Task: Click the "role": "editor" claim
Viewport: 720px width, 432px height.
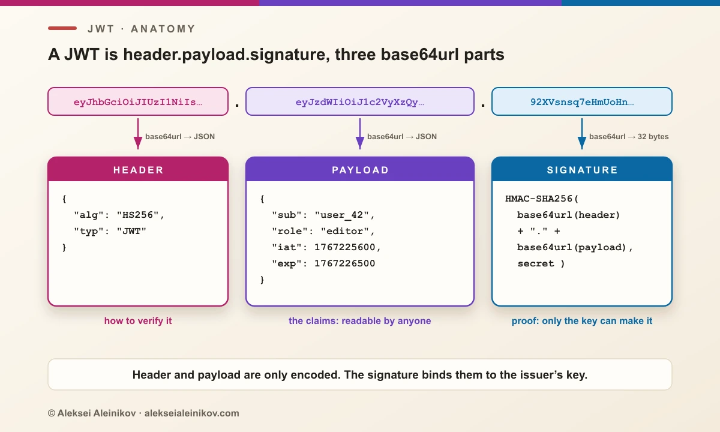Action: tap(323, 231)
